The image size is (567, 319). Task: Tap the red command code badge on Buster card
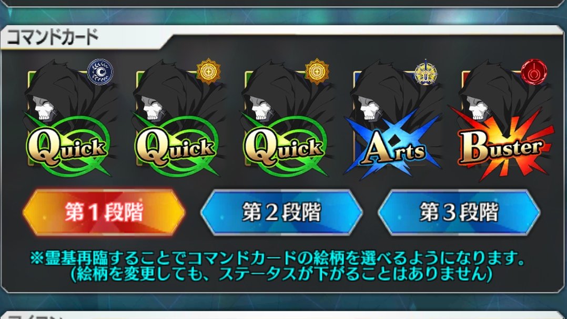tap(534, 72)
